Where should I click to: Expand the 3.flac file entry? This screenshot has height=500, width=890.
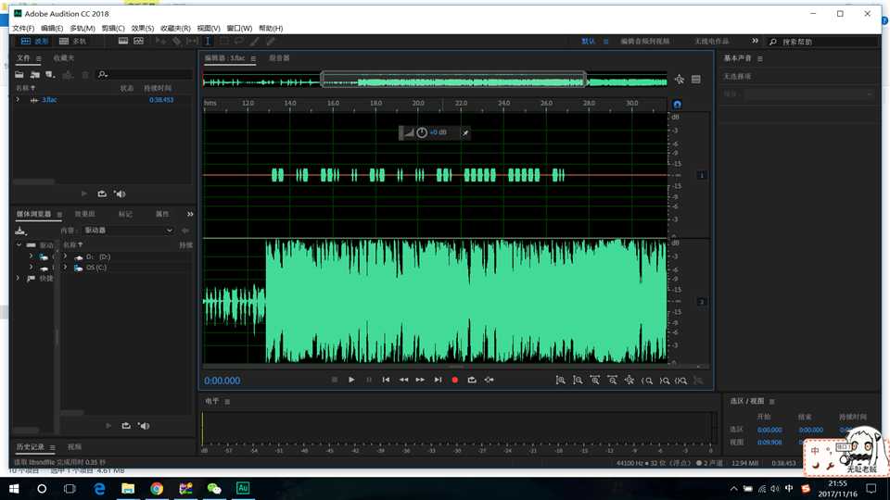(x=18, y=100)
